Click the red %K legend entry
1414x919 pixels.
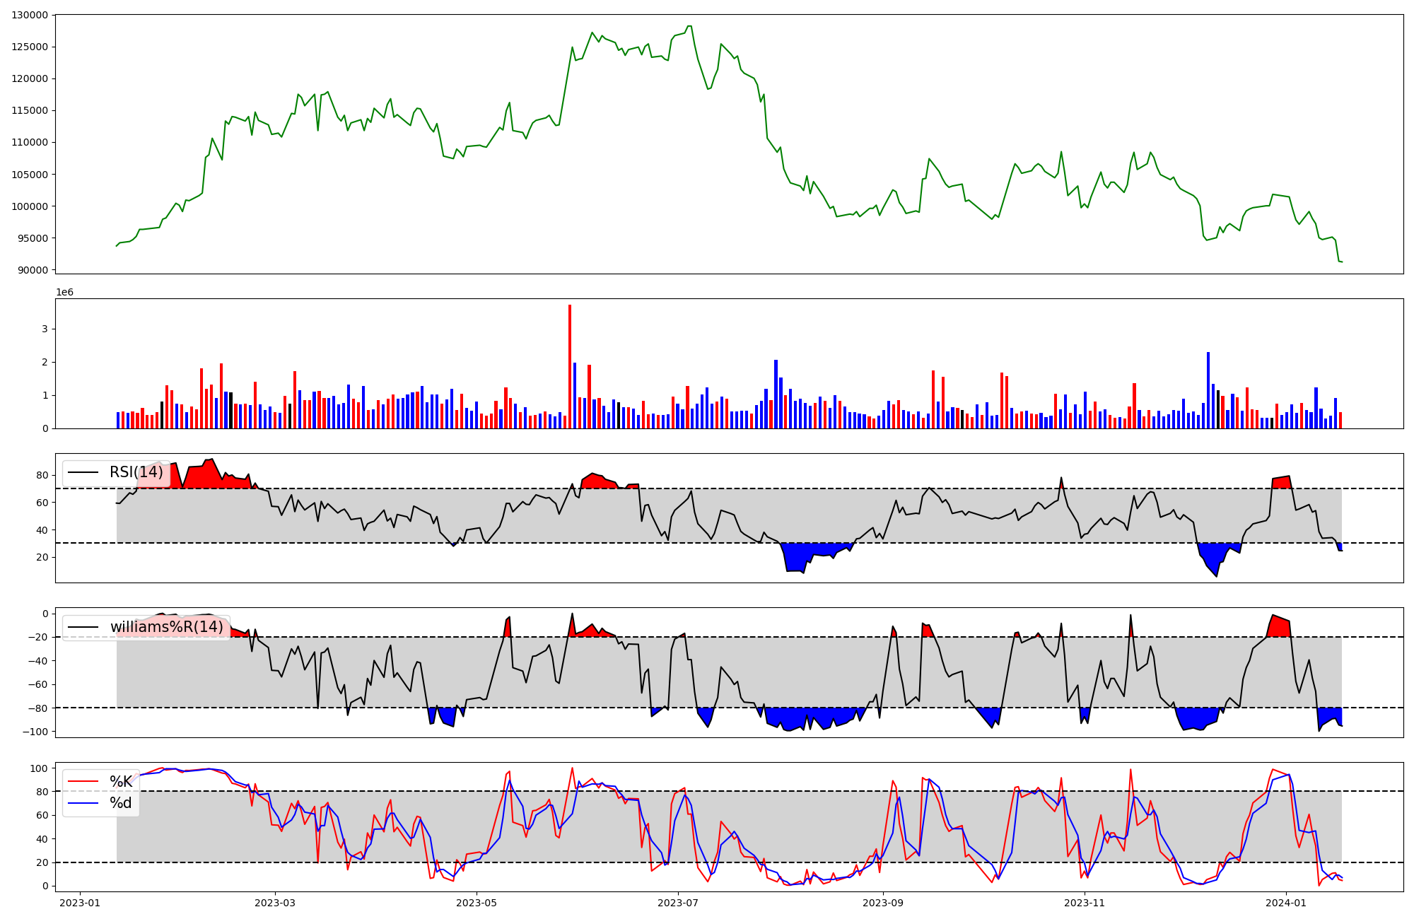[121, 782]
